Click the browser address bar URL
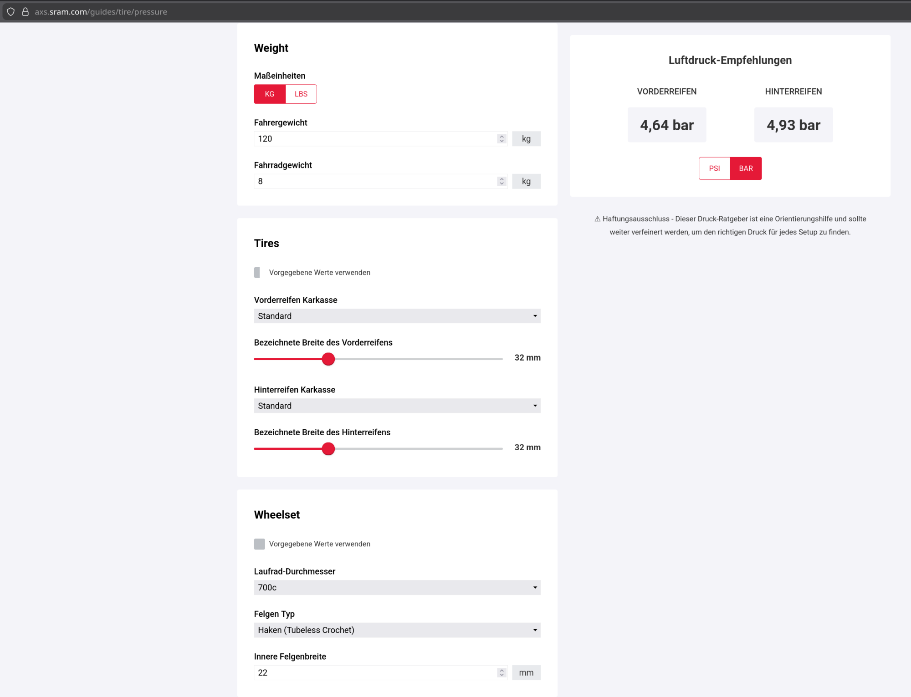911x697 pixels. pyautogui.click(x=101, y=12)
